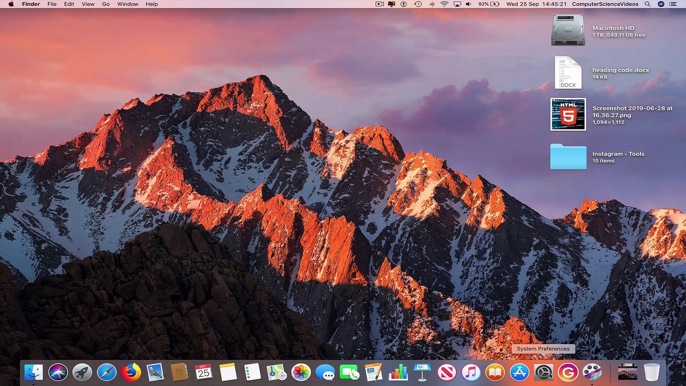Activate Siri from the menu bar
686x386 pixels.
pos(661,4)
